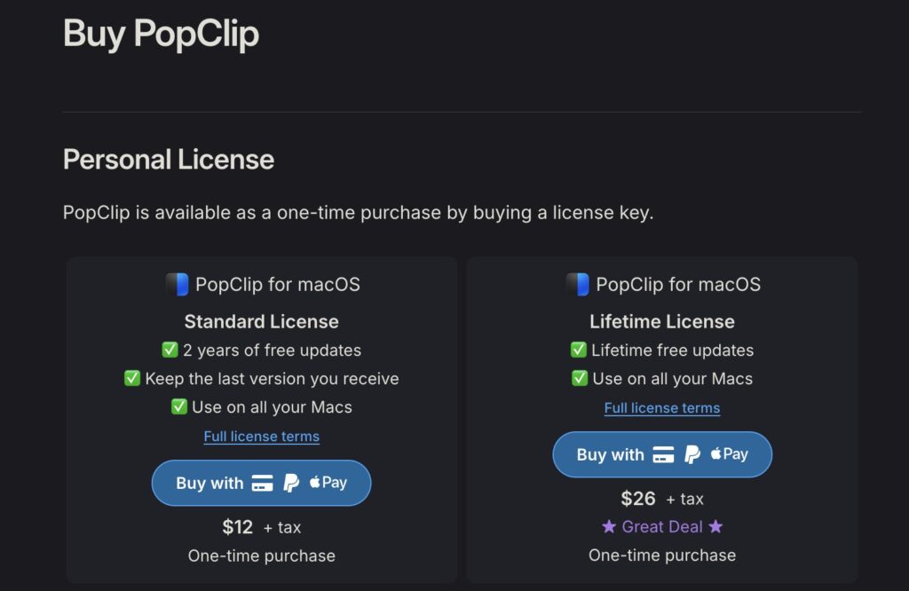
Task: Click the star right of Great Deal
Action: pyautogui.click(x=715, y=527)
